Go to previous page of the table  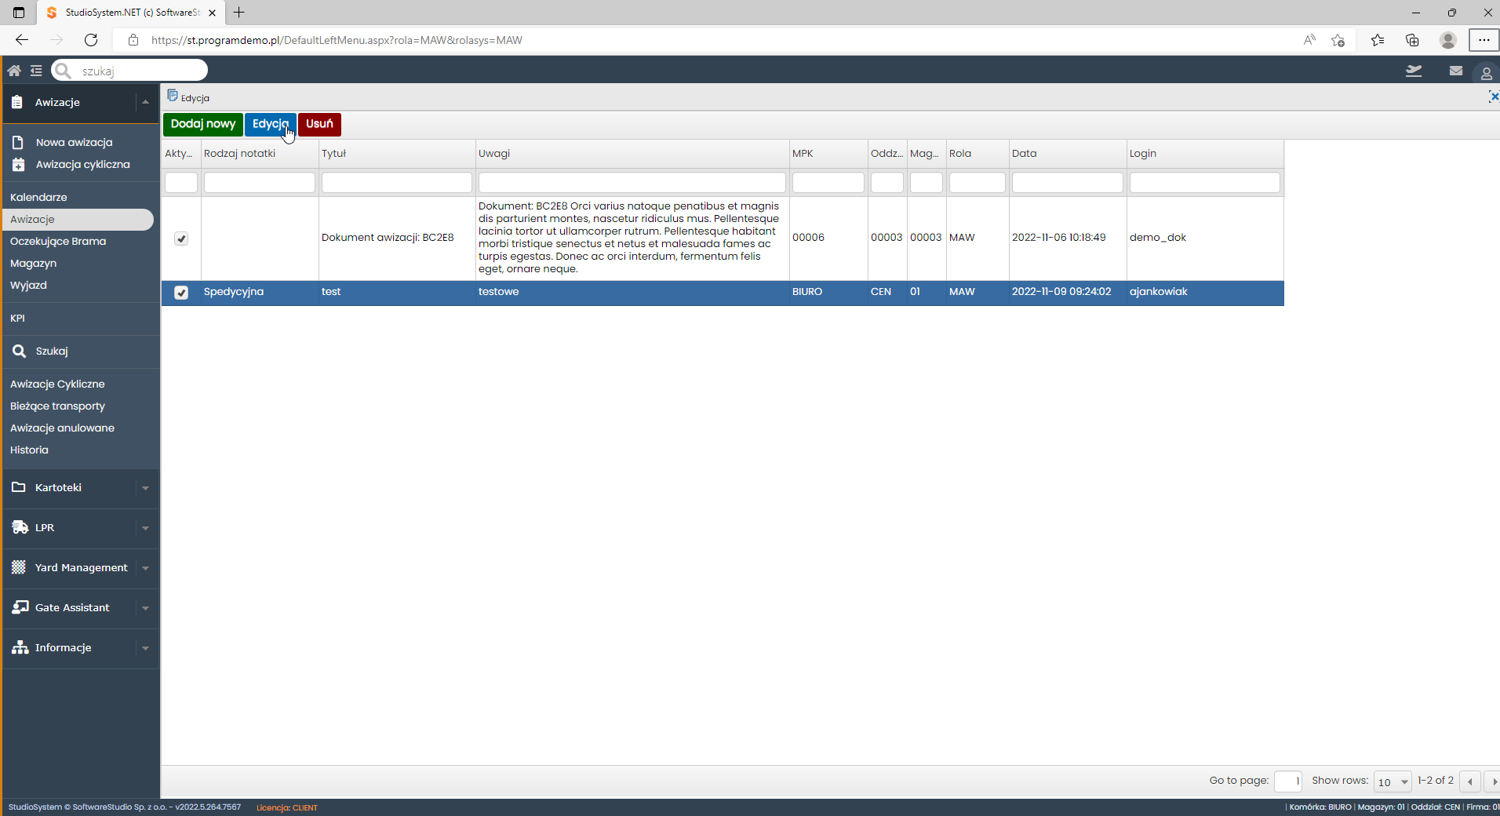(x=1469, y=781)
